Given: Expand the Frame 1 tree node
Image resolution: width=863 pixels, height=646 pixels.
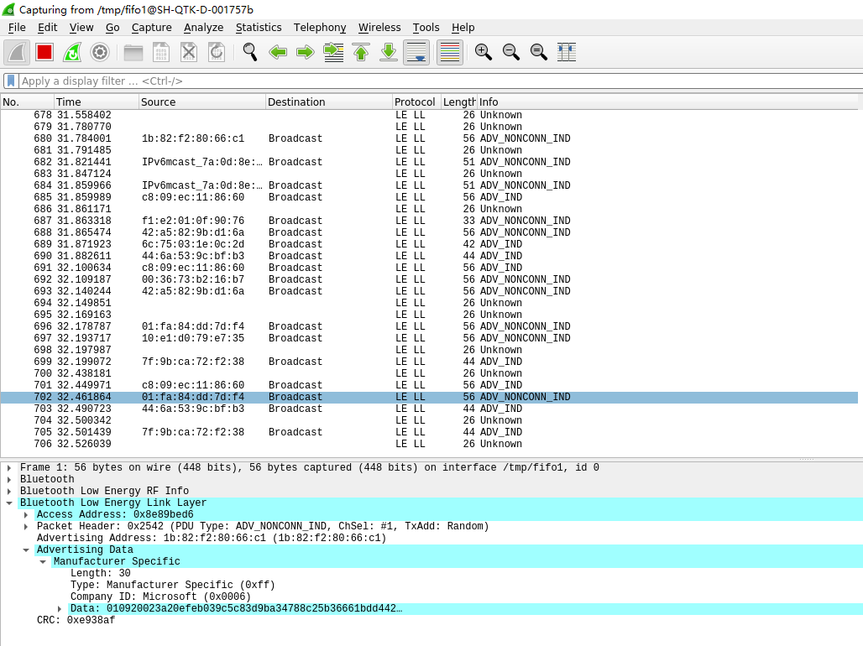Looking at the screenshot, I should pyautogui.click(x=9, y=467).
